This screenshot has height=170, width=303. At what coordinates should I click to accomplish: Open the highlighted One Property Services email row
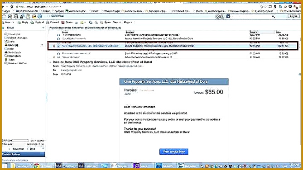click(x=173, y=46)
